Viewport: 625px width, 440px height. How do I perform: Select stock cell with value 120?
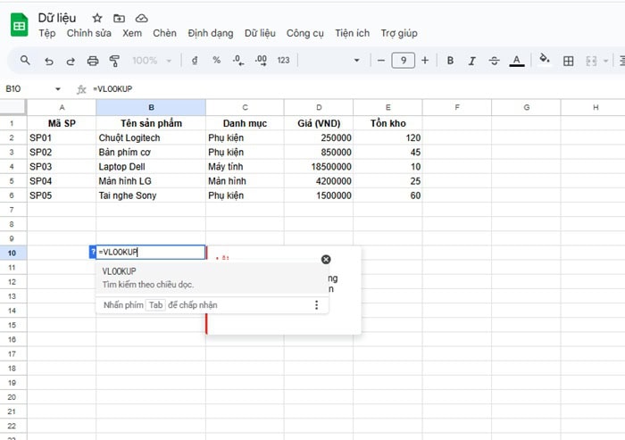[387, 138]
